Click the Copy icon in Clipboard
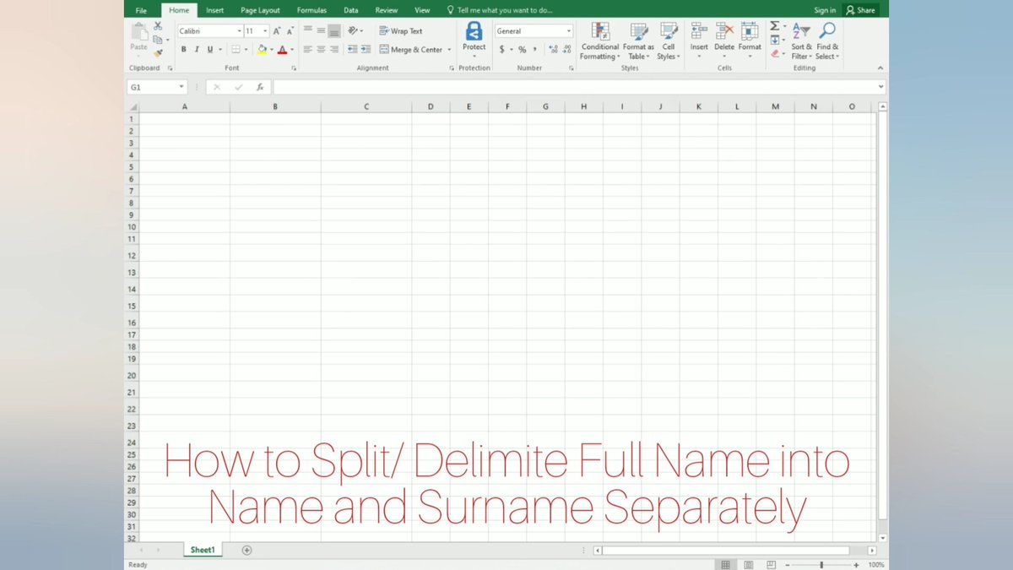 (x=158, y=40)
